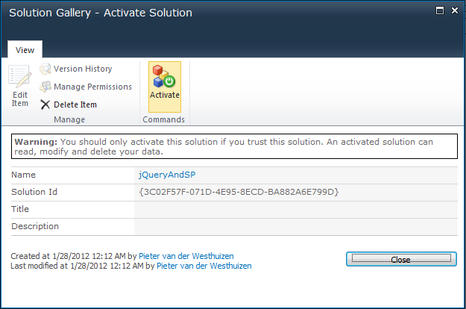Click the Edit Item icon
The image size is (466, 309).
click(19, 76)
